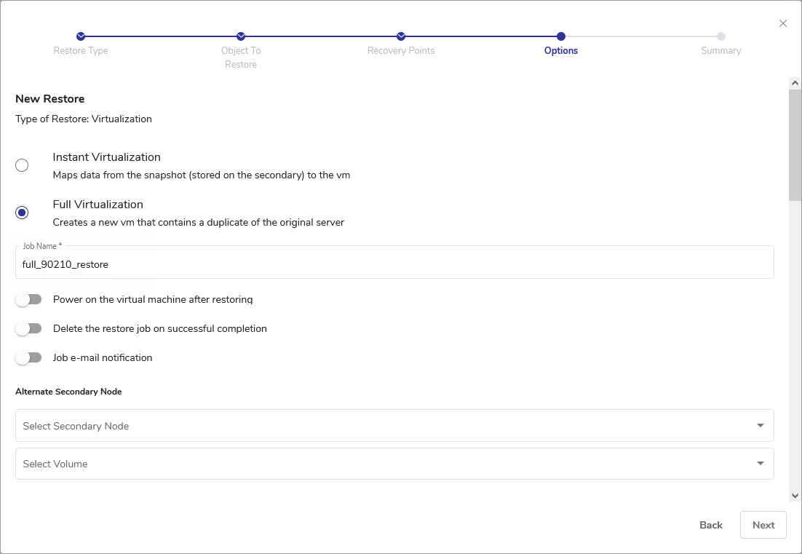Viewport: 802px width, 554px height.
Task: Click the Recovery Points step checkmark icon
Action: point(401,36)
